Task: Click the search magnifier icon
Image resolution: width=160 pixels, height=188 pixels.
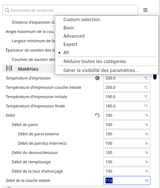Action: pos(7,10)
